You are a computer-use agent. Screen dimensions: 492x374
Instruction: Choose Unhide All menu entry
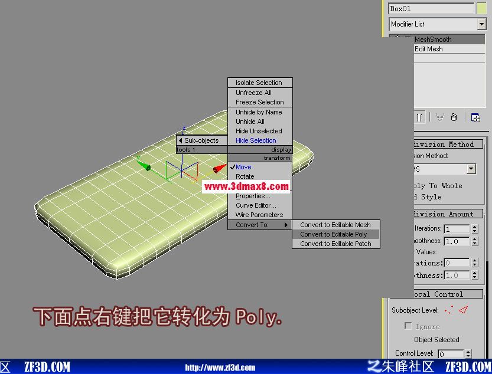260,122
